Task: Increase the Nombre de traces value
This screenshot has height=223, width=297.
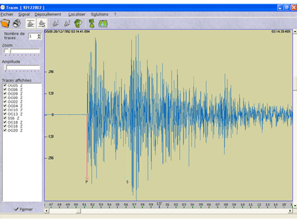Action: pyautogui.click(x=39, y=35)
